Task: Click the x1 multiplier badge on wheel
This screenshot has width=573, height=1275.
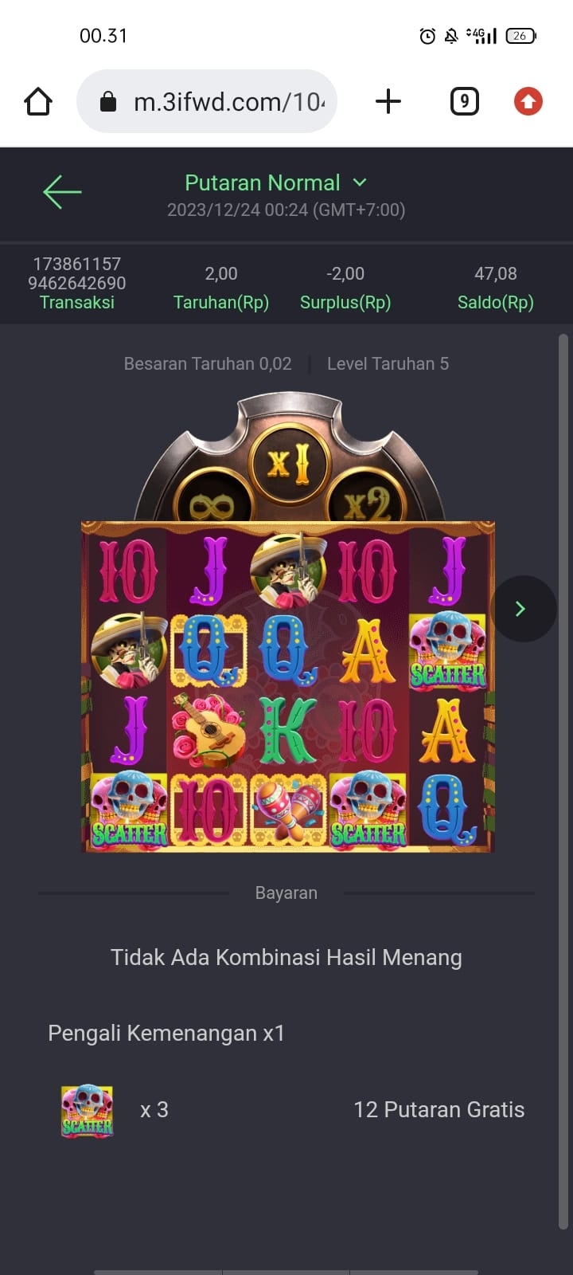Action: [x=290, y=462]
